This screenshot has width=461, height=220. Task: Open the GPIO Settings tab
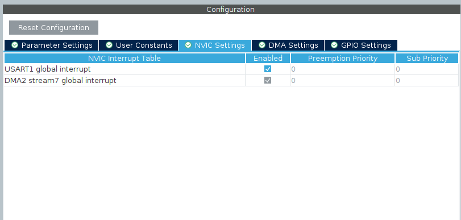[x=361, y=45]
